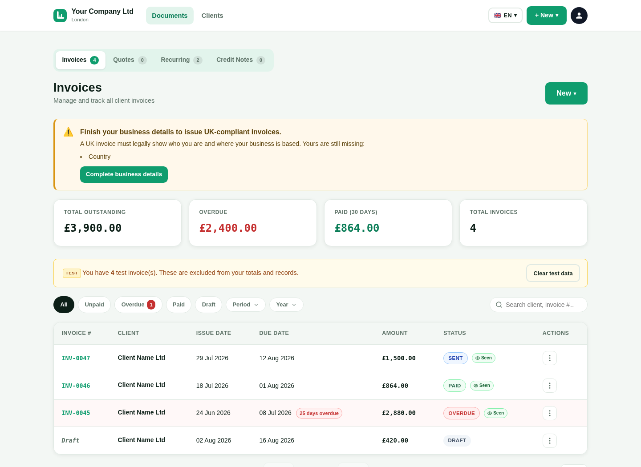Viewport: 641px width, 467px height.
Task: Switch to the Invoices tab
Action: [x=81, y=60]
